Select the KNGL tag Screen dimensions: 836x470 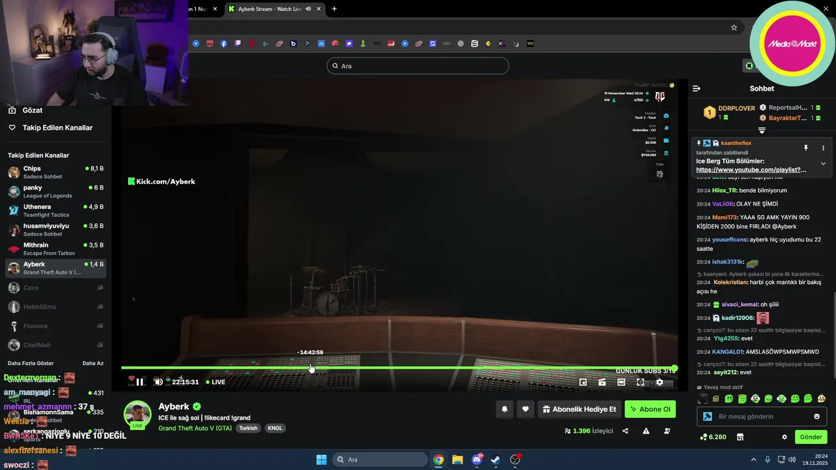[275, 428]
